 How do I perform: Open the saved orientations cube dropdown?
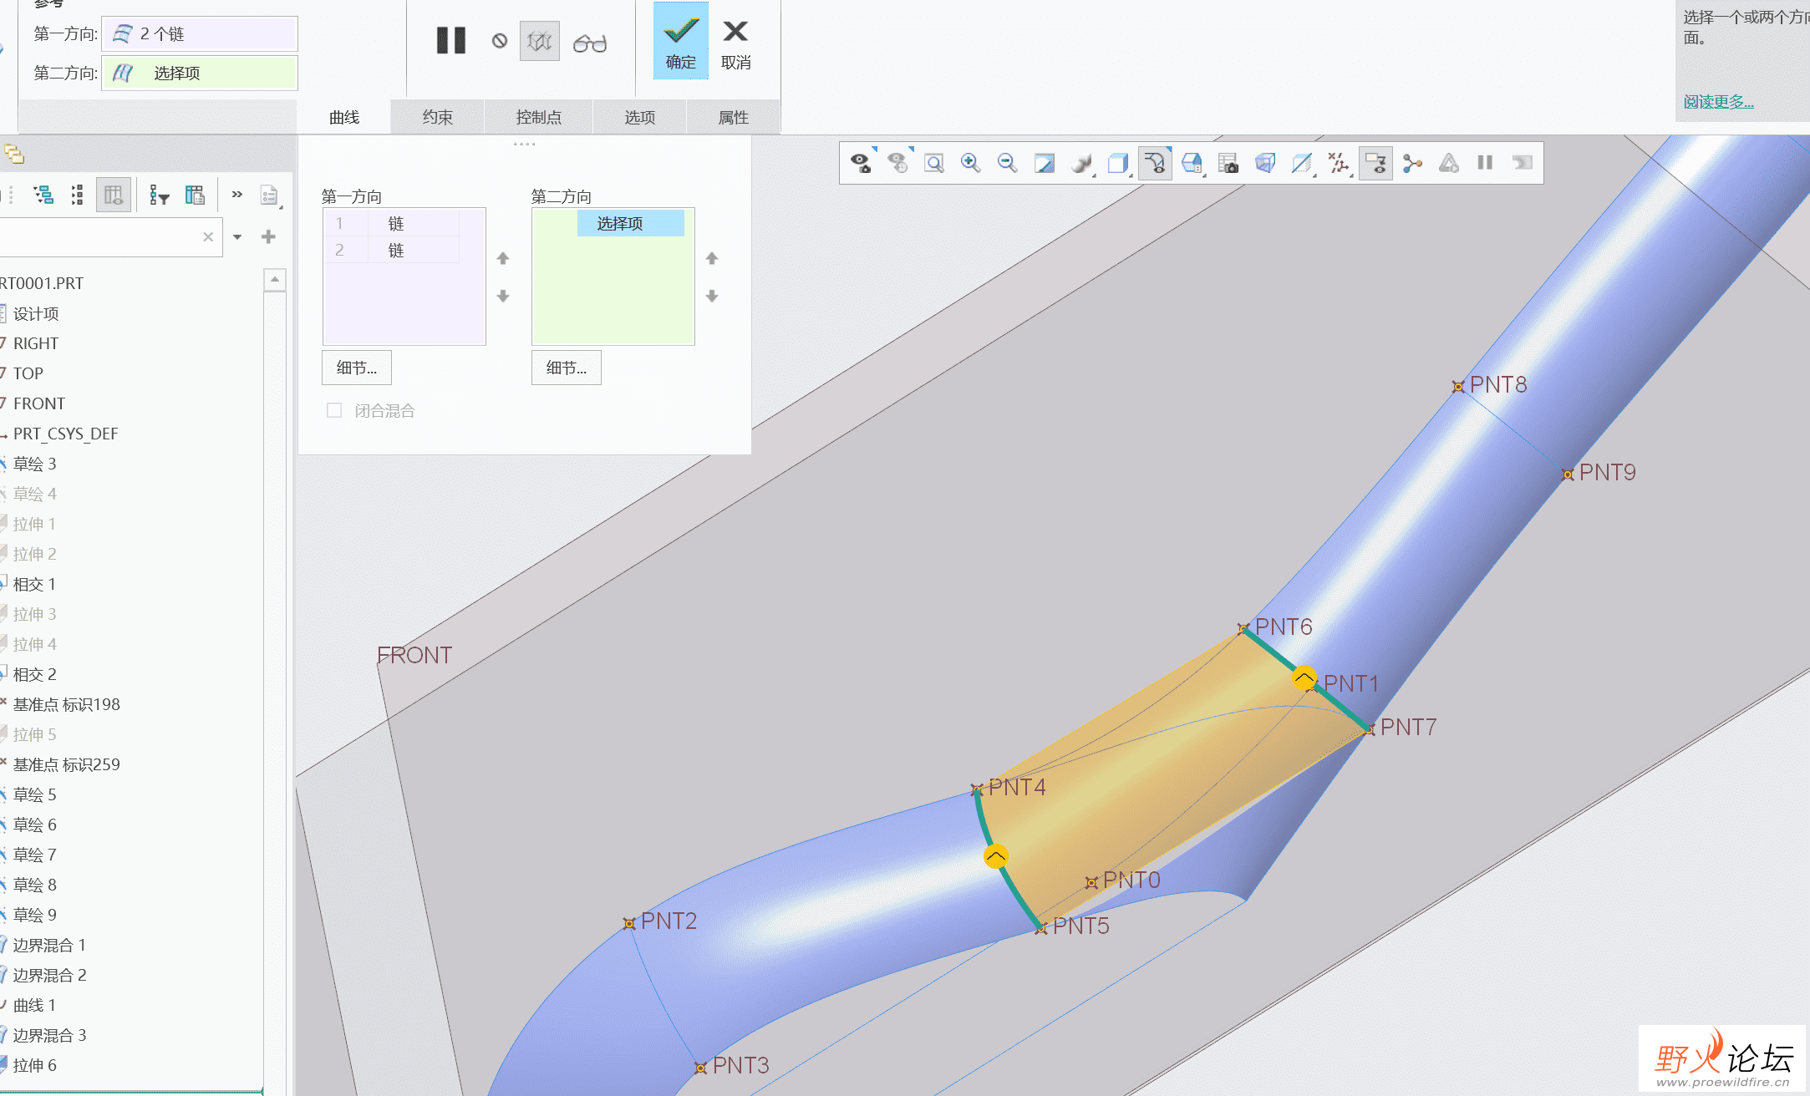click(x=1192, y=164)
